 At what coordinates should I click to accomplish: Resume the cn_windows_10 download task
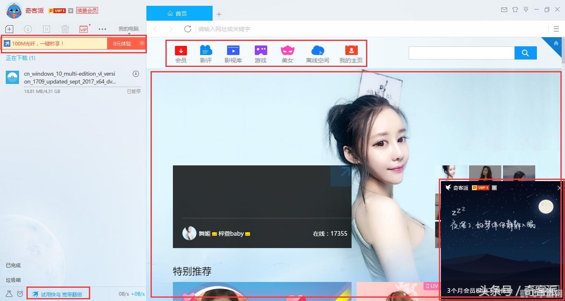click(x=136, y=74)
